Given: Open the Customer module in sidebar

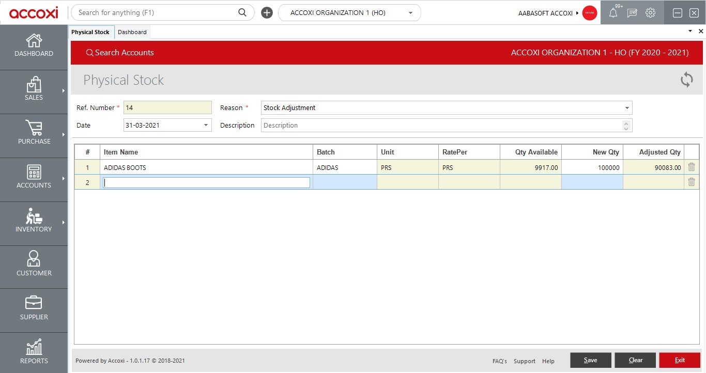Looking at the screenshot, I should pos(34,267).
